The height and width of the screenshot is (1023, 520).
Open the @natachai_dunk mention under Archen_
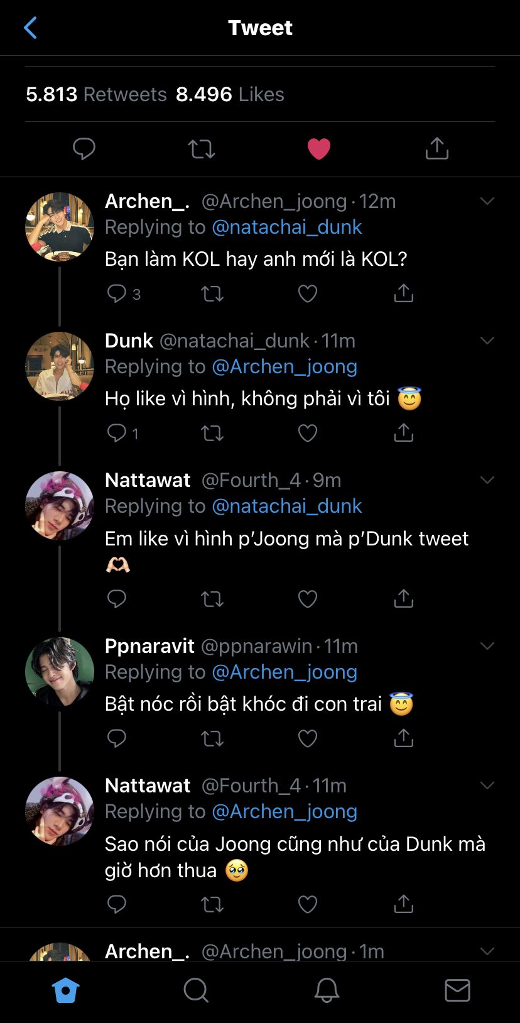pyautogui.click(x=287, y=227)
